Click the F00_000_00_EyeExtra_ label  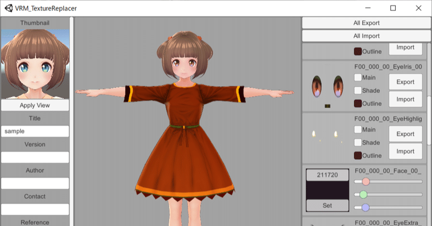388,223
